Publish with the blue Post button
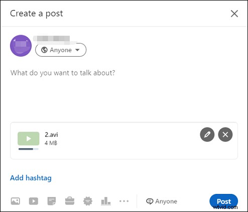The image size is (248, 212). tap(223, 201)
